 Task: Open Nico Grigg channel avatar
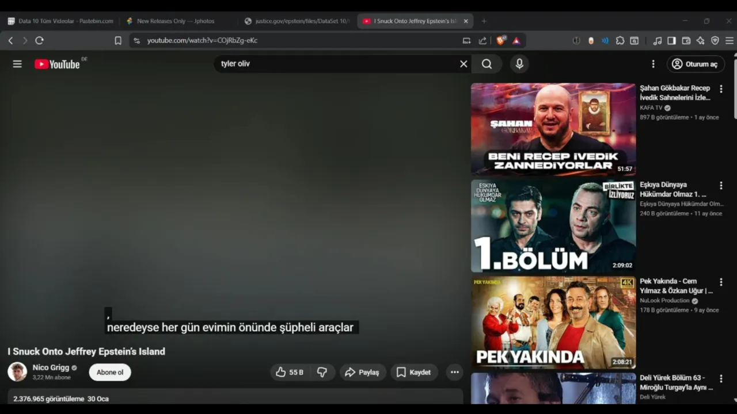[x=17, y=371]
